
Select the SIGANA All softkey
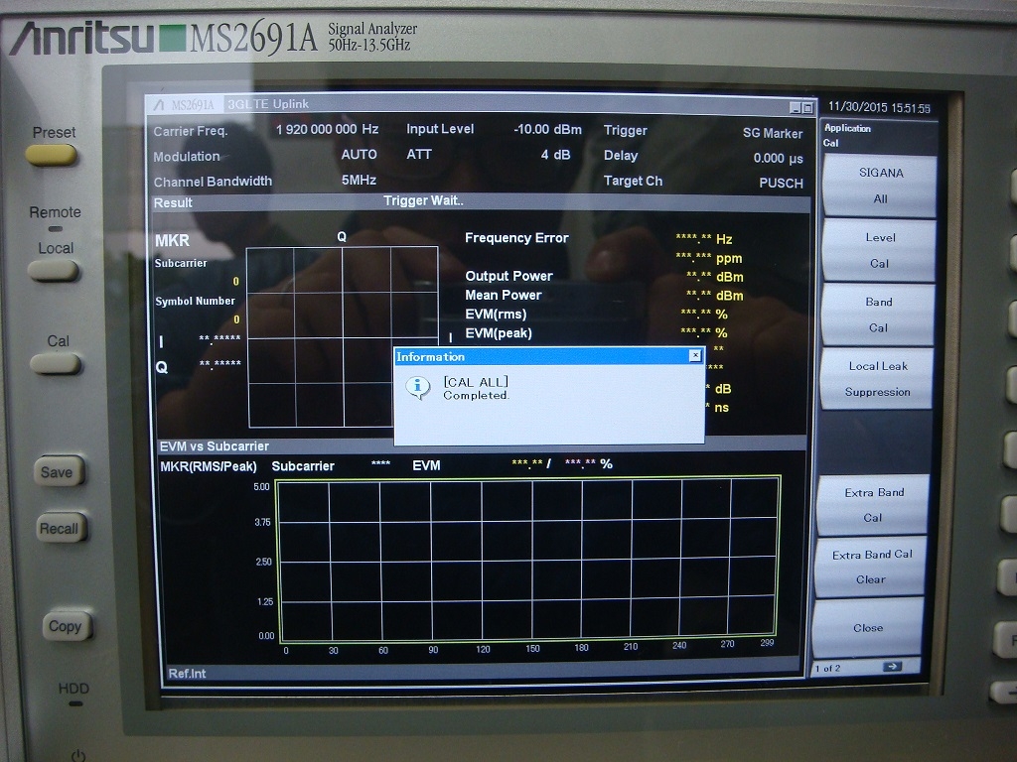(880, 186)
